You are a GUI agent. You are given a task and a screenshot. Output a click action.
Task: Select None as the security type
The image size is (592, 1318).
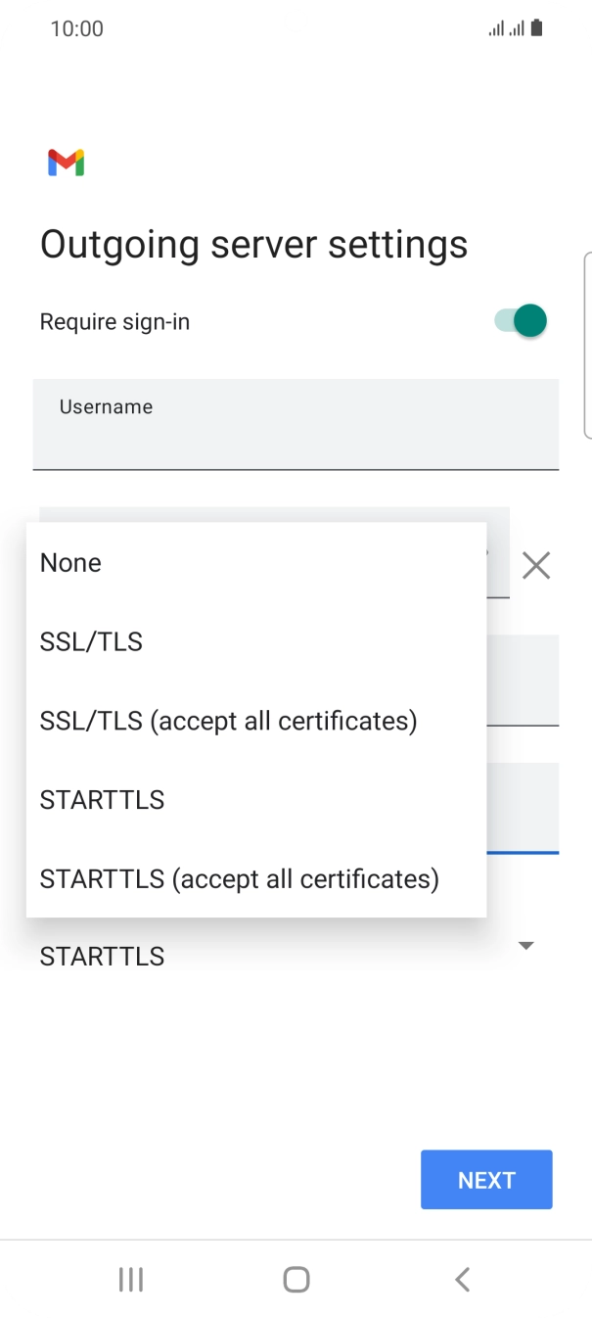(69, 562)
